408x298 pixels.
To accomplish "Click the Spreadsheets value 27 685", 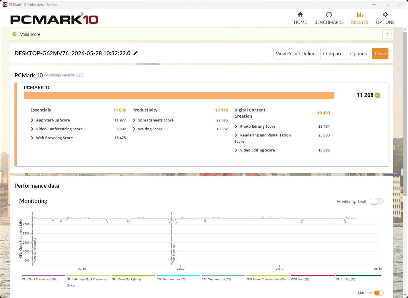I will click(222, 120).
